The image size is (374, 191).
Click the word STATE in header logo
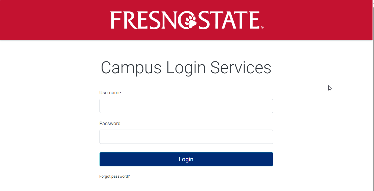228,20
